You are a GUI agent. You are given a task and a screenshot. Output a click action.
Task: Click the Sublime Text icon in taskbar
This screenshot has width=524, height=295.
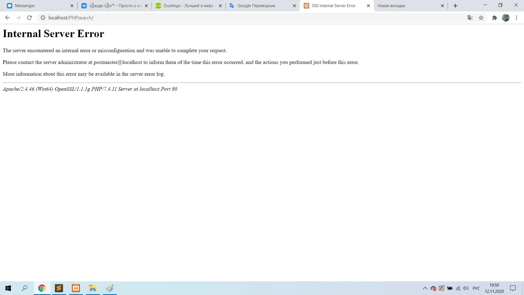tap(59, 288)
